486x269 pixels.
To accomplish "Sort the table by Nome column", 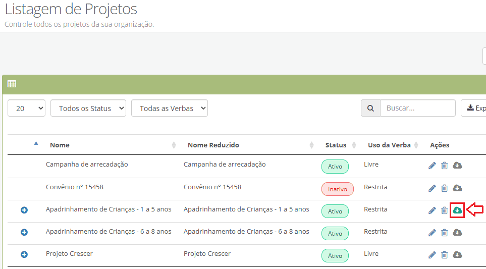I will (60, 145).
